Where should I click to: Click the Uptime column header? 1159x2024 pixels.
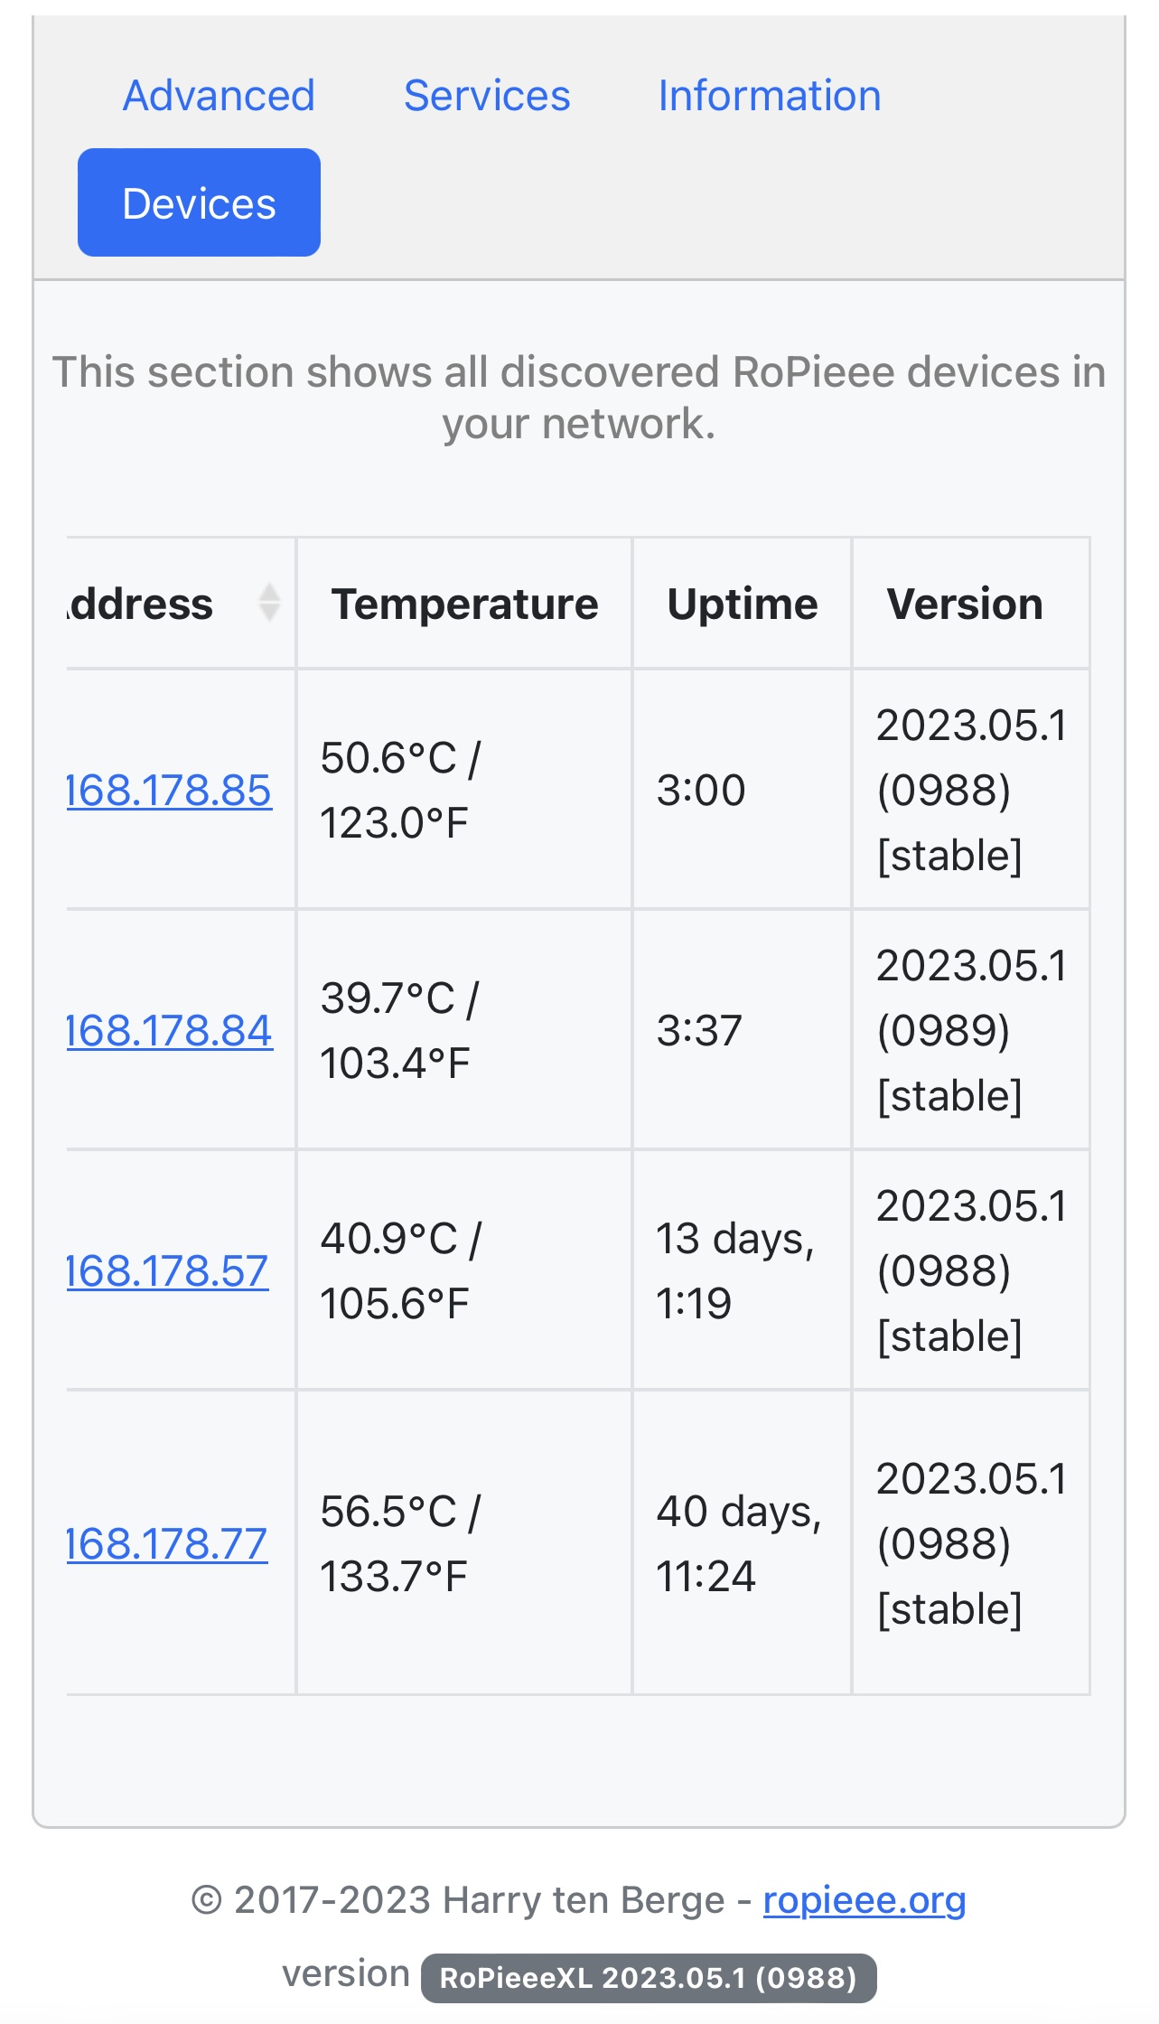coord(742,604)
